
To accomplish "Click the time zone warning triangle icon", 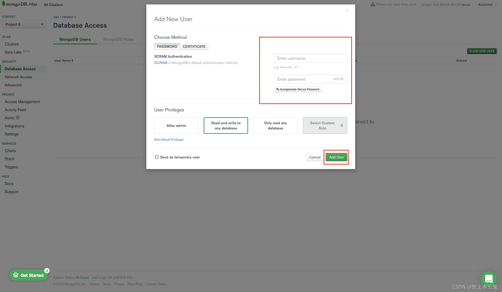I will coord(373,4).
